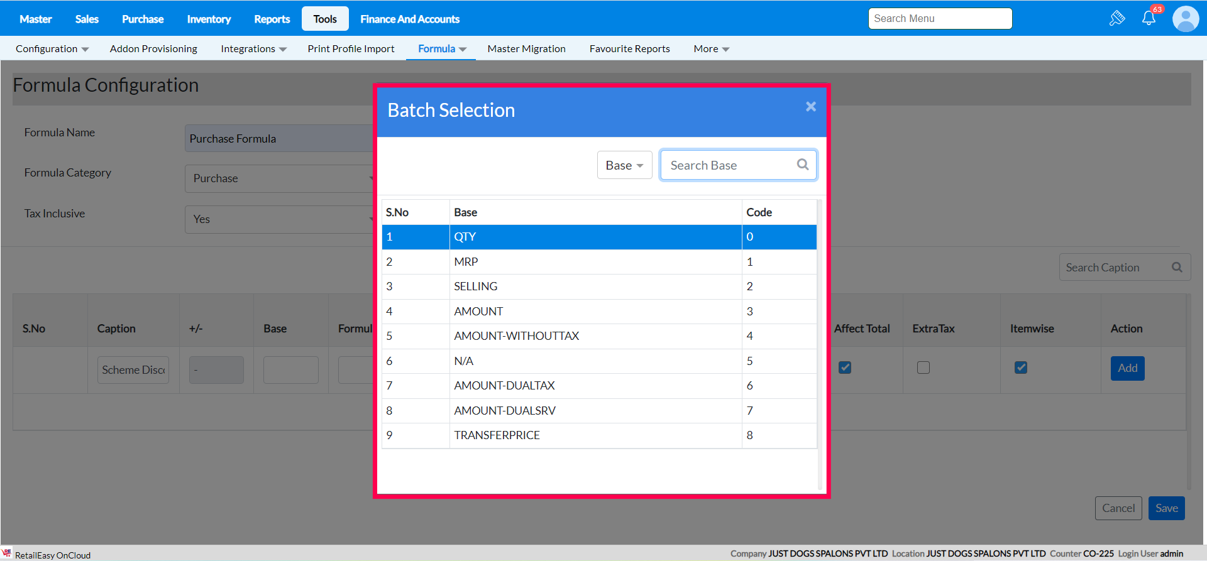This screenshot has width=1207, height=561.
Task: Open the notifications bell
Action: pyautogui.click(x=1149, y=18)
